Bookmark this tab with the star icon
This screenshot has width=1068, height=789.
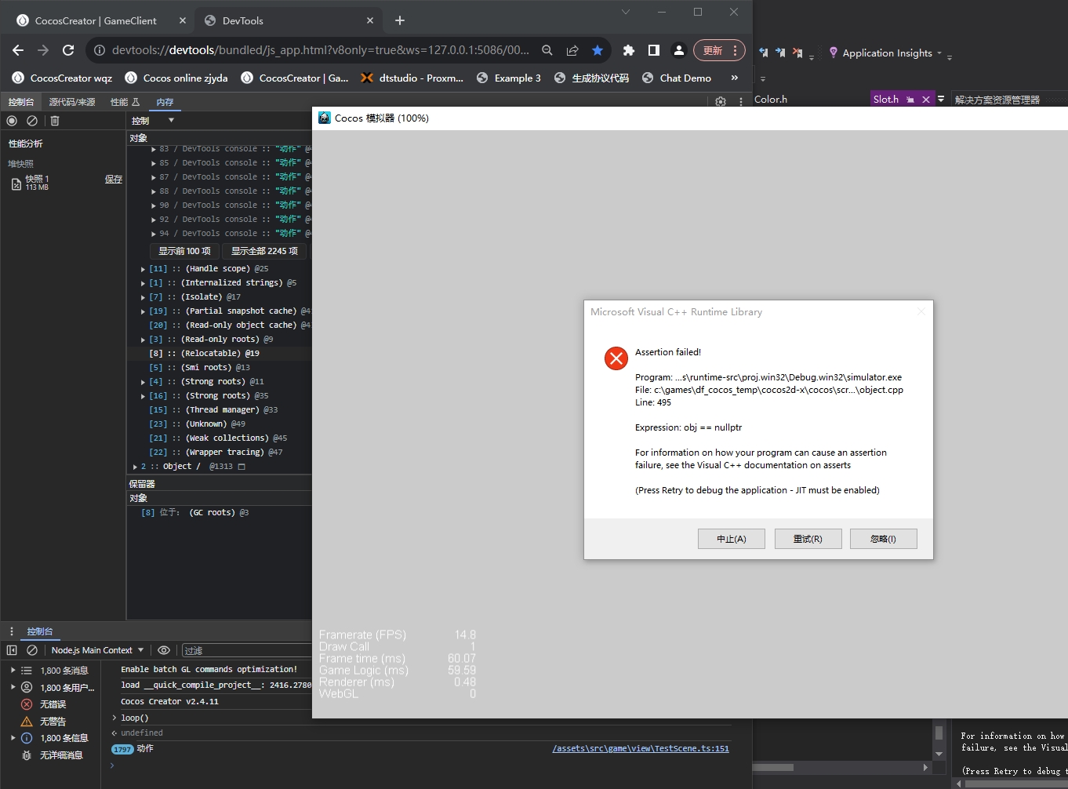click(x=598, y=50)
